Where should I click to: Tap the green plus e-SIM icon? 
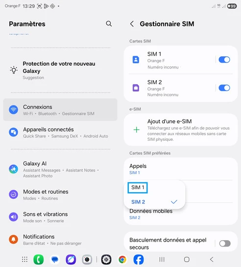(137, 130)
